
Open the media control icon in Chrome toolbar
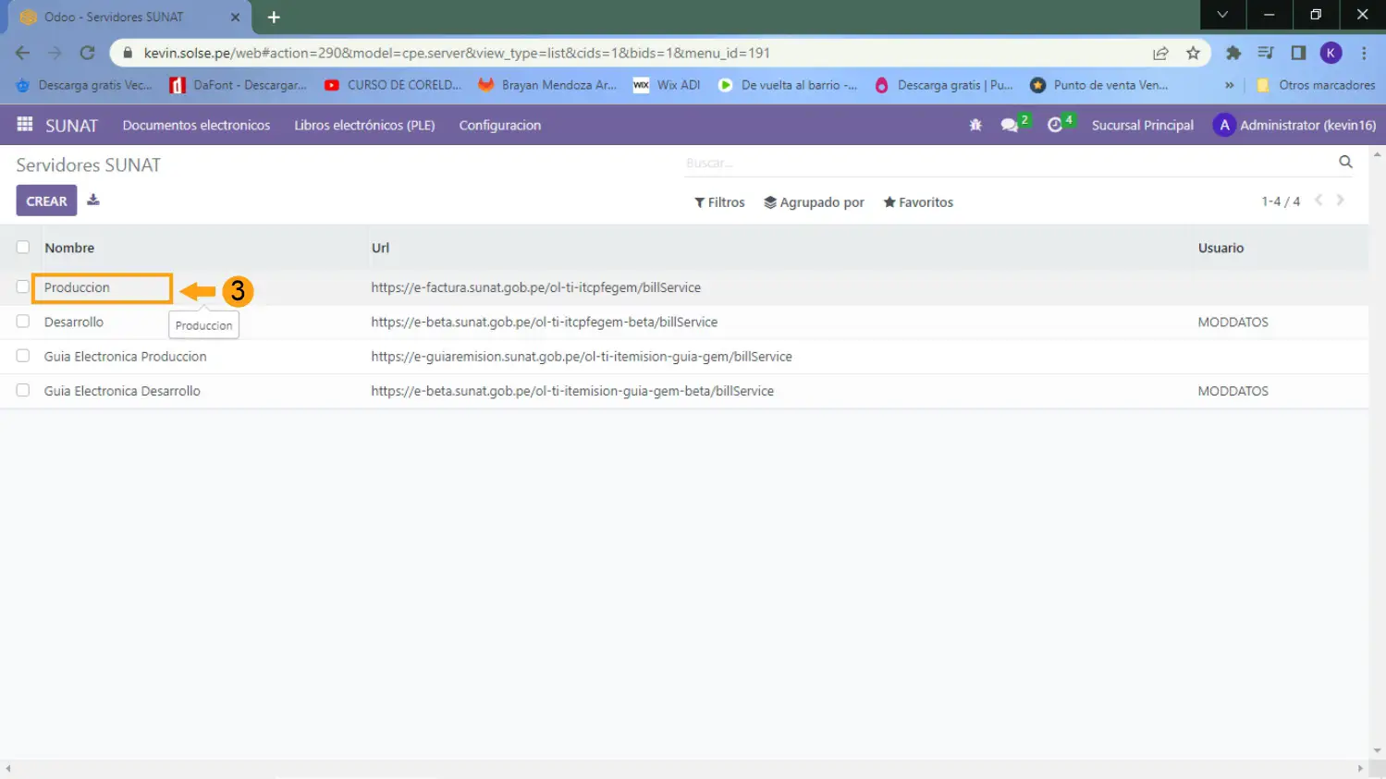tap(1266, 53)
